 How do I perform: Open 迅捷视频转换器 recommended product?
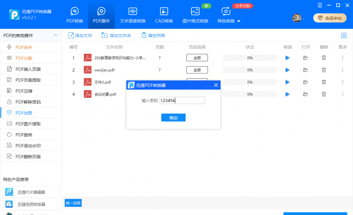tap(31, 204)
